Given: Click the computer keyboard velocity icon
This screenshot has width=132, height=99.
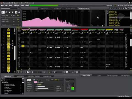Looking at the screenshot, I should point(54,72).
